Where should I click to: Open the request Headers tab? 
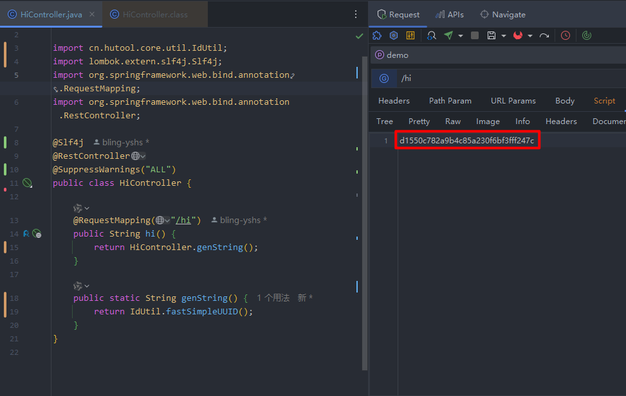point(394,101)
